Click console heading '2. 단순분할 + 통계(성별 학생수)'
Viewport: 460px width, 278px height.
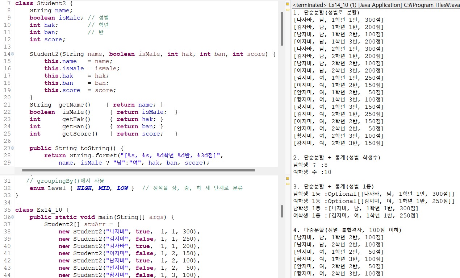[336, 158]
